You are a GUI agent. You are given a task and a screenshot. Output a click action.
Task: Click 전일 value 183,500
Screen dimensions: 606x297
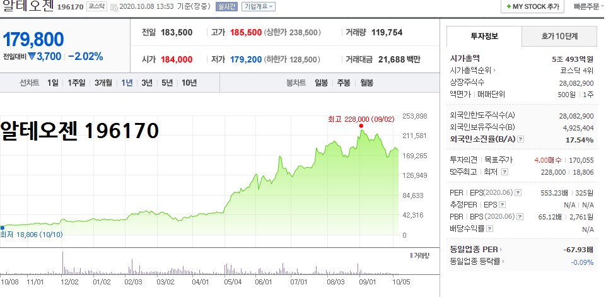coord(177,33)
